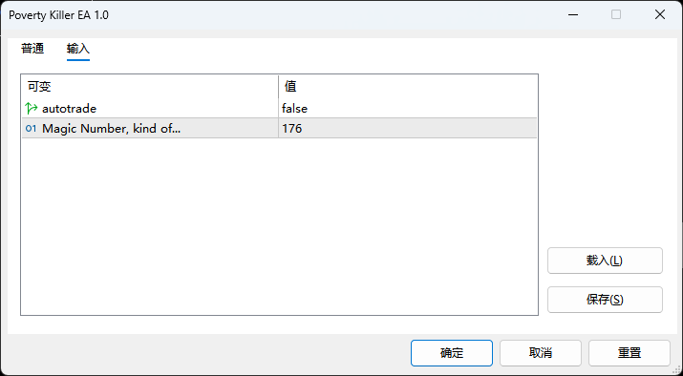Confirm with the 确定 button
This screenshot has width=683, height=376.
(x=452, y=353)
